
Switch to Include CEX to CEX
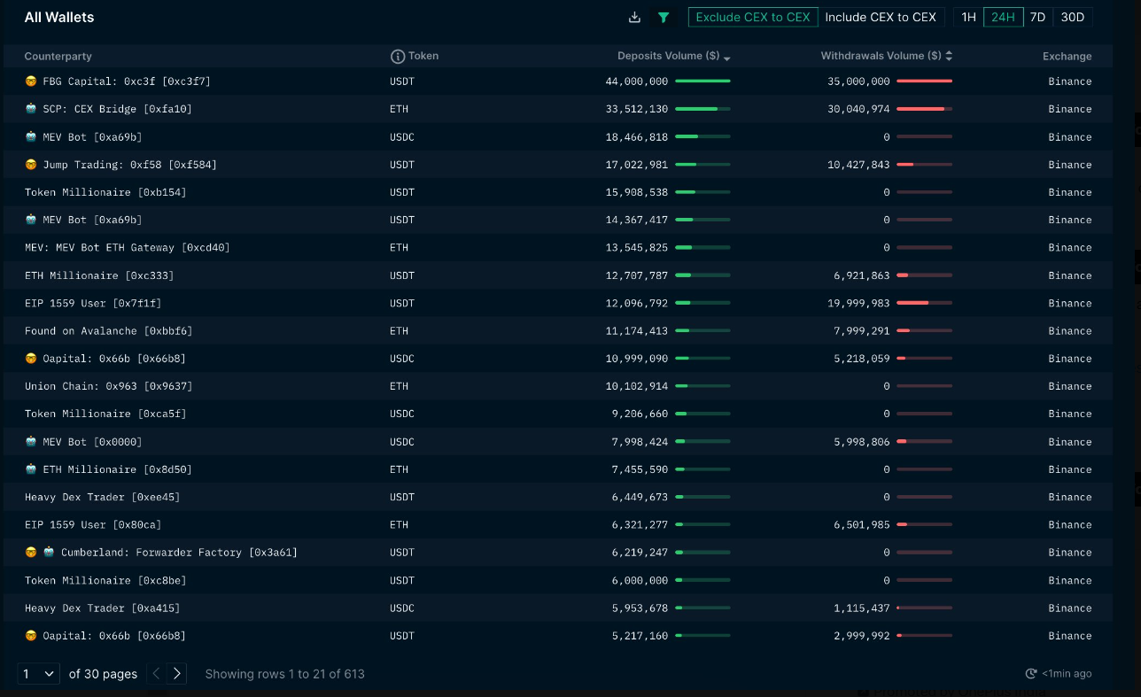click(881, 17)
